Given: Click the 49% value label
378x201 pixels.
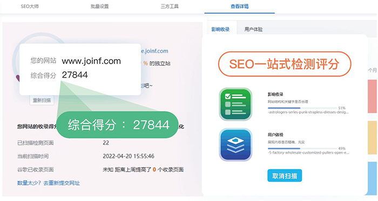Looking at the screenshot, I should 342,148.
